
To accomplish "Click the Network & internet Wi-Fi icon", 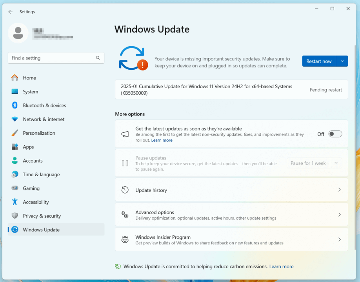I will (15, 119).
